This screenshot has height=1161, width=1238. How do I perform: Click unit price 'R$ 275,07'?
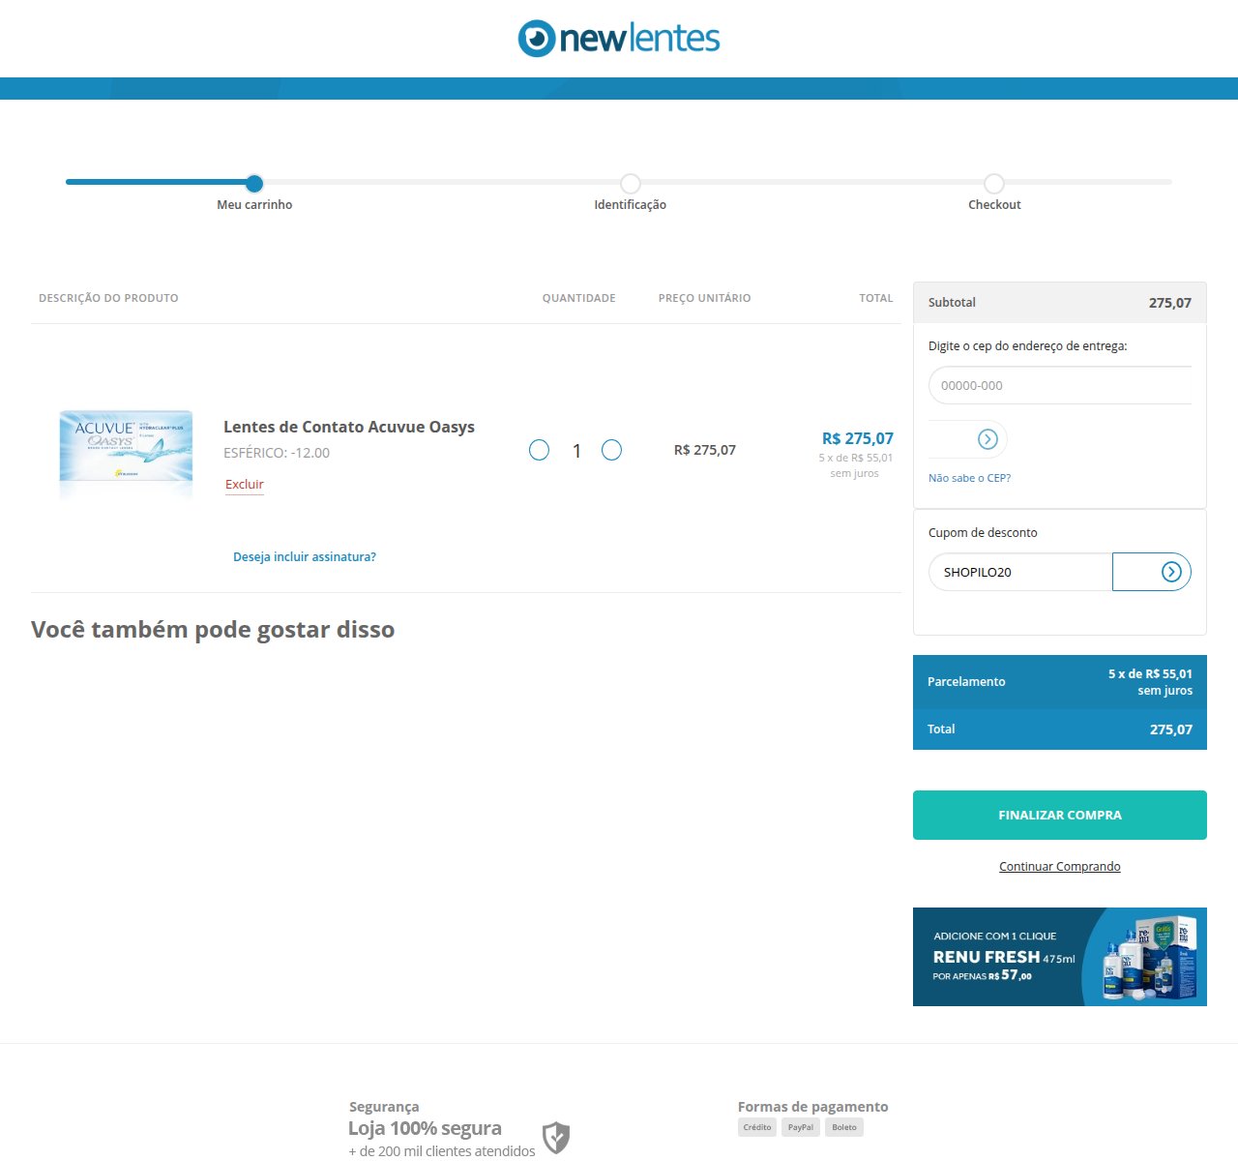[705, 450]
